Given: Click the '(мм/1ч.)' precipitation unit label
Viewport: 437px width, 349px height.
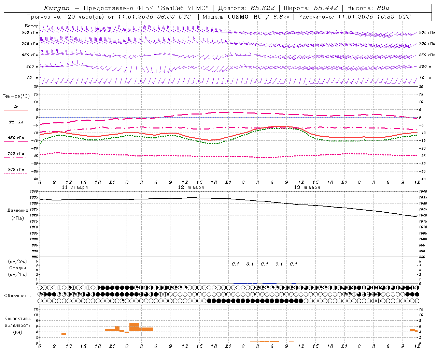Looking at the screenshot, I should pyautogui.click(x=18, y=274).
